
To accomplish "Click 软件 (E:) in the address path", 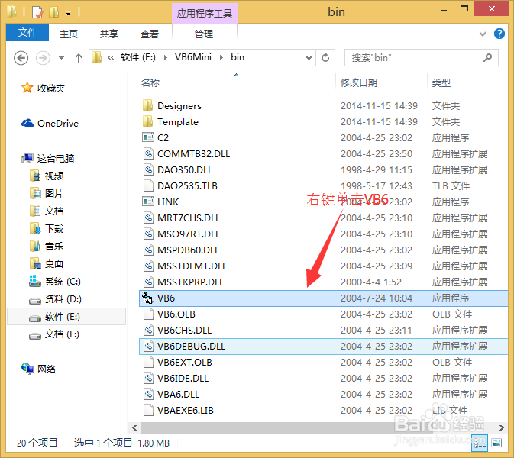I will point(137,57).
